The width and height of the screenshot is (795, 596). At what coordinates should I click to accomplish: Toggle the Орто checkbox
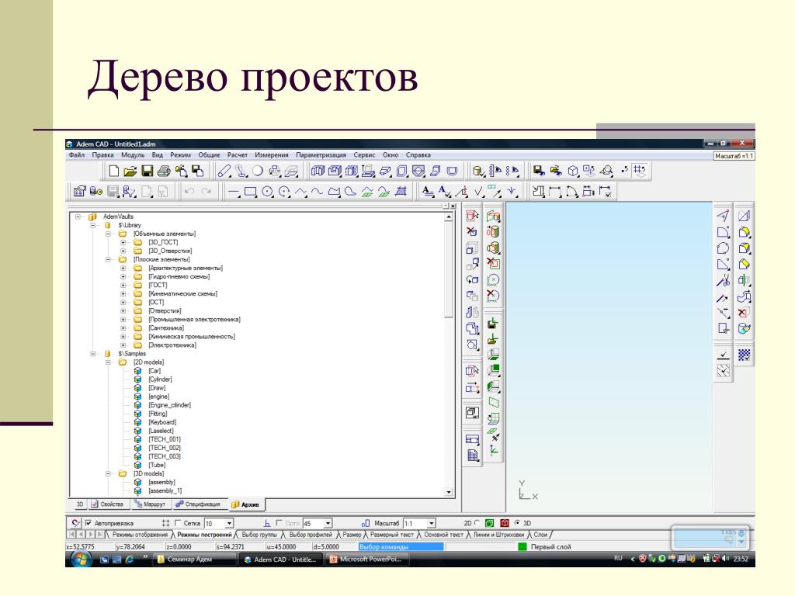(x=279, y=523)
